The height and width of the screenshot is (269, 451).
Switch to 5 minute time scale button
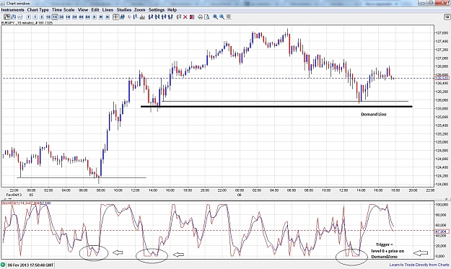[x=42, y=17]
